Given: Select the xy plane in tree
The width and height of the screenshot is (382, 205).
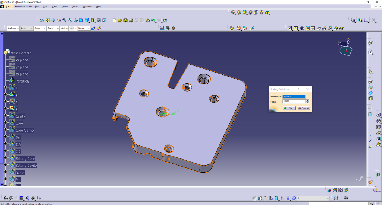Looking at the screenshot, I should coord(22,60).
